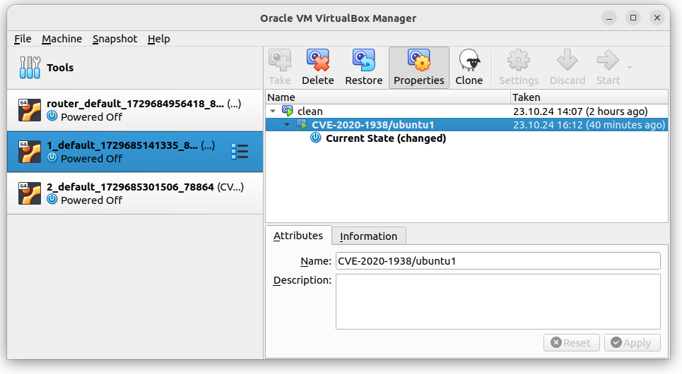Switch to the Information tab
Viewport: 682px width, 374px height.
[x=368, y=236]
